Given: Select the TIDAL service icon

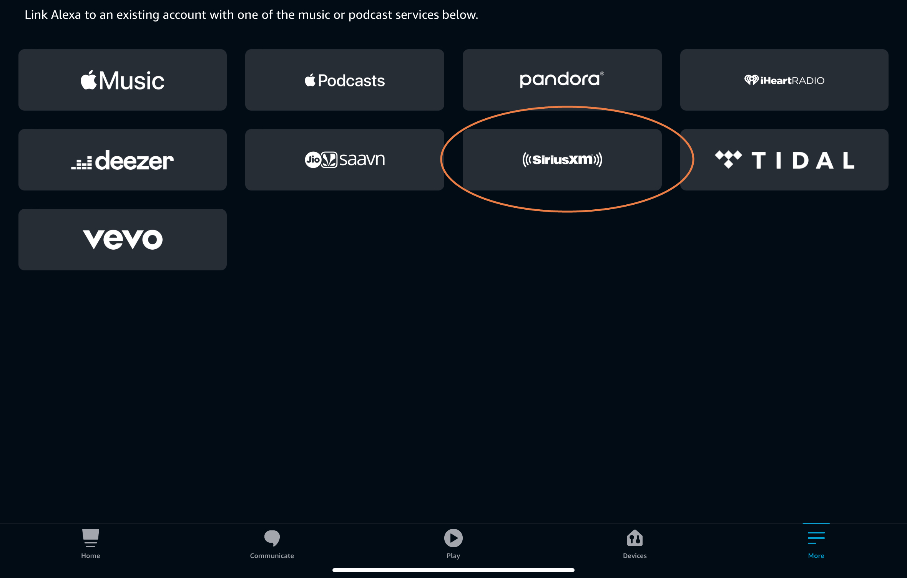Looking at the screenshot, I should click(x=783, y=159).
